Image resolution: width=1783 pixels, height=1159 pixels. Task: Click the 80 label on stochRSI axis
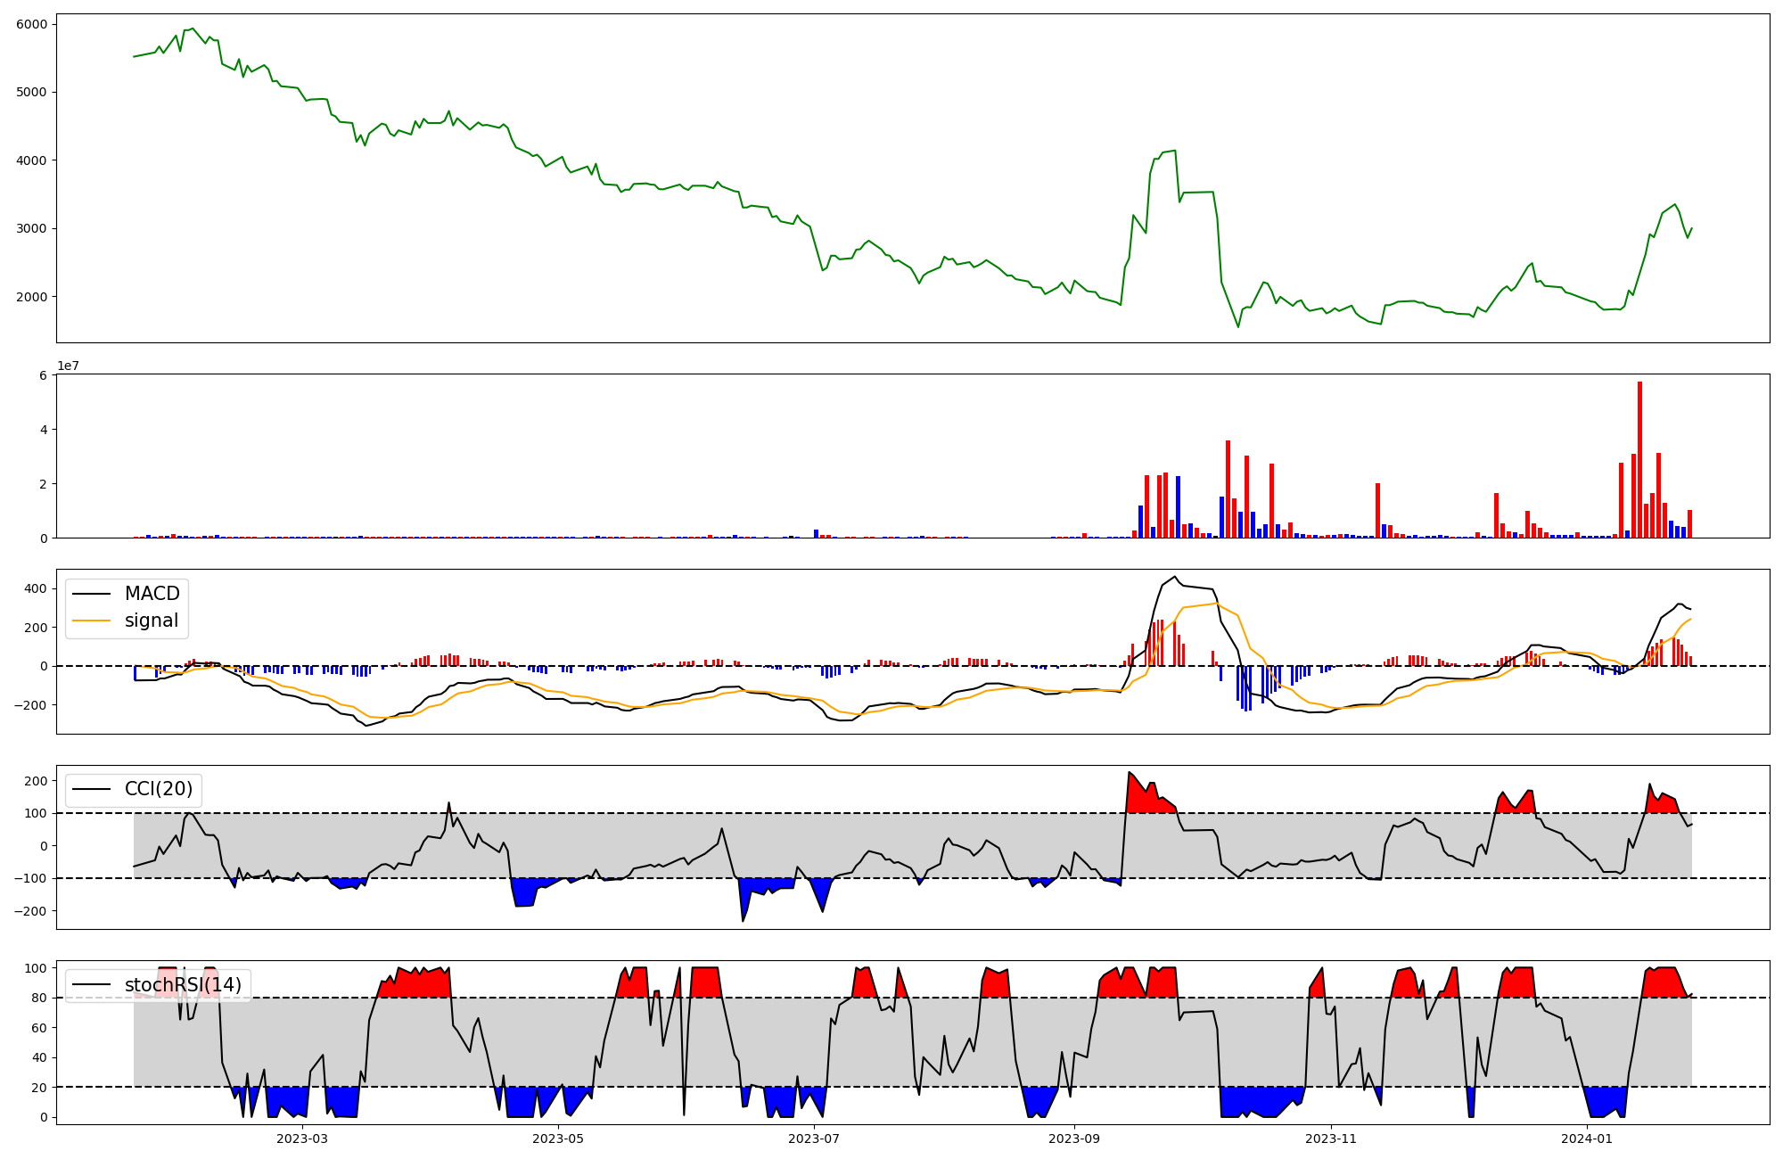tap(39, 998)
